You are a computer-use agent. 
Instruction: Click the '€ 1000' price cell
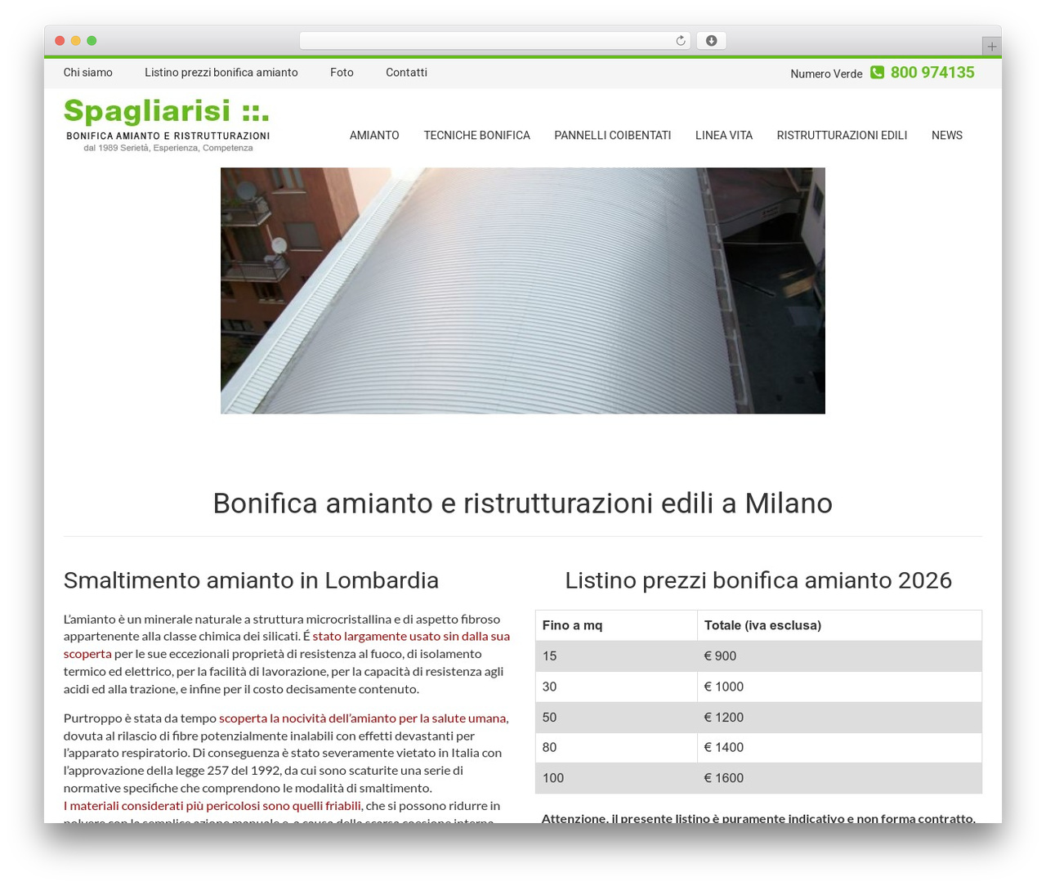tap(839, 687)
